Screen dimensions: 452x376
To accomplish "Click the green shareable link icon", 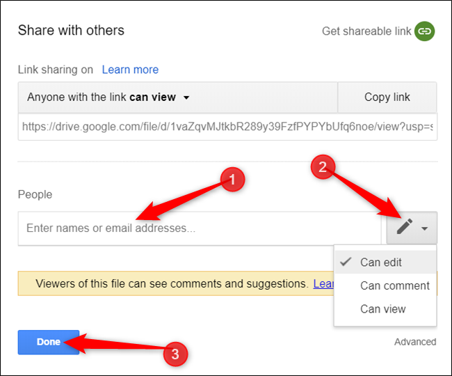I will [x=424, y=31].
